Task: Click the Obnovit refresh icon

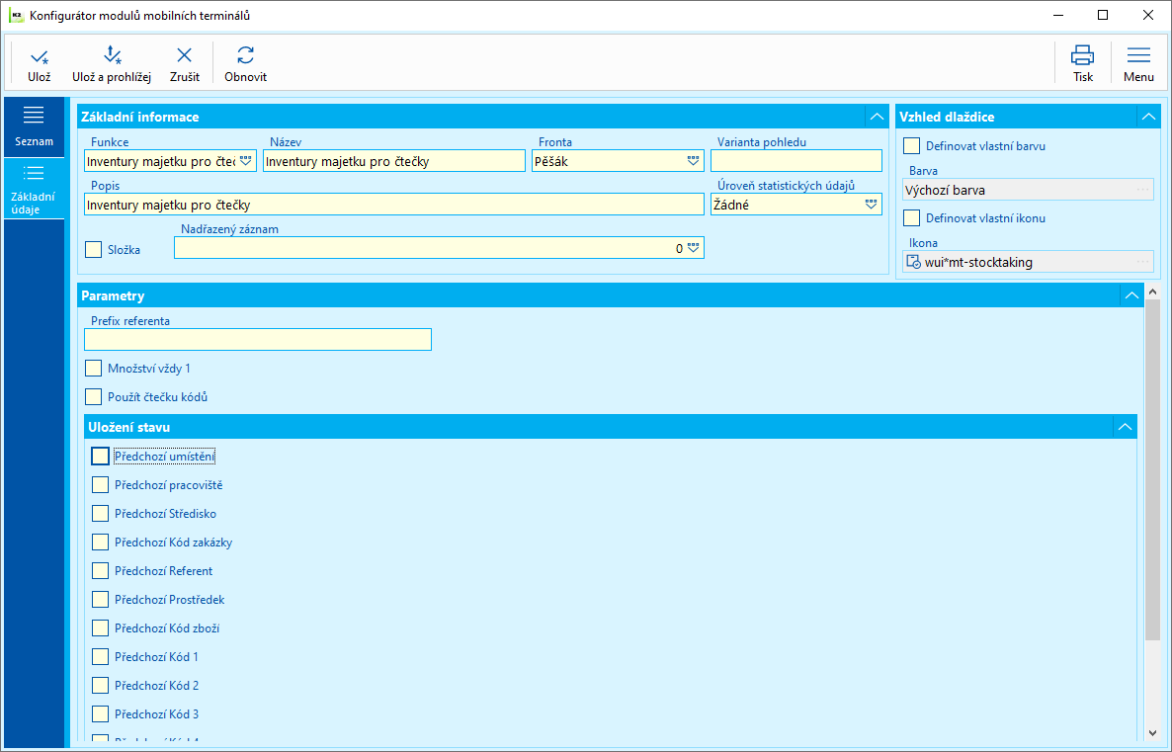Action: 245,55
